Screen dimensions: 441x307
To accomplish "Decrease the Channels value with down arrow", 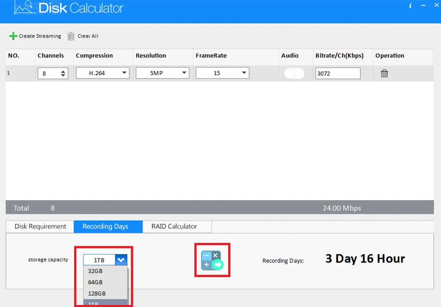I will [x=63, y=75].
